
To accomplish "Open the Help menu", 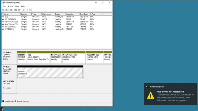I will (23, 6).
